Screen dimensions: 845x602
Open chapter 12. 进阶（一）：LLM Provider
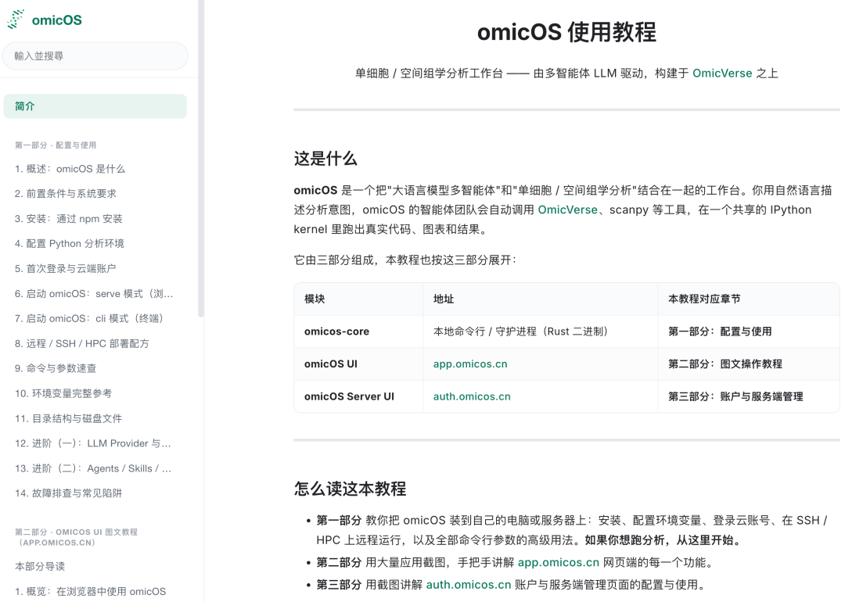pos(93,443)
